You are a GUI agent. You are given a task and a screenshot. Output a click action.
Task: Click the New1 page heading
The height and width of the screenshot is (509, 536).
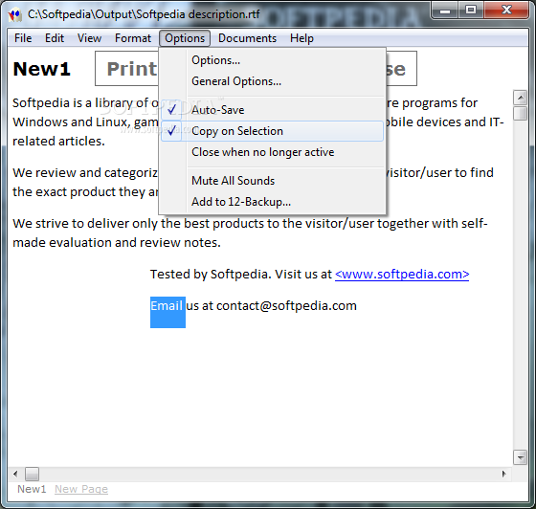(x=42, y=69)
